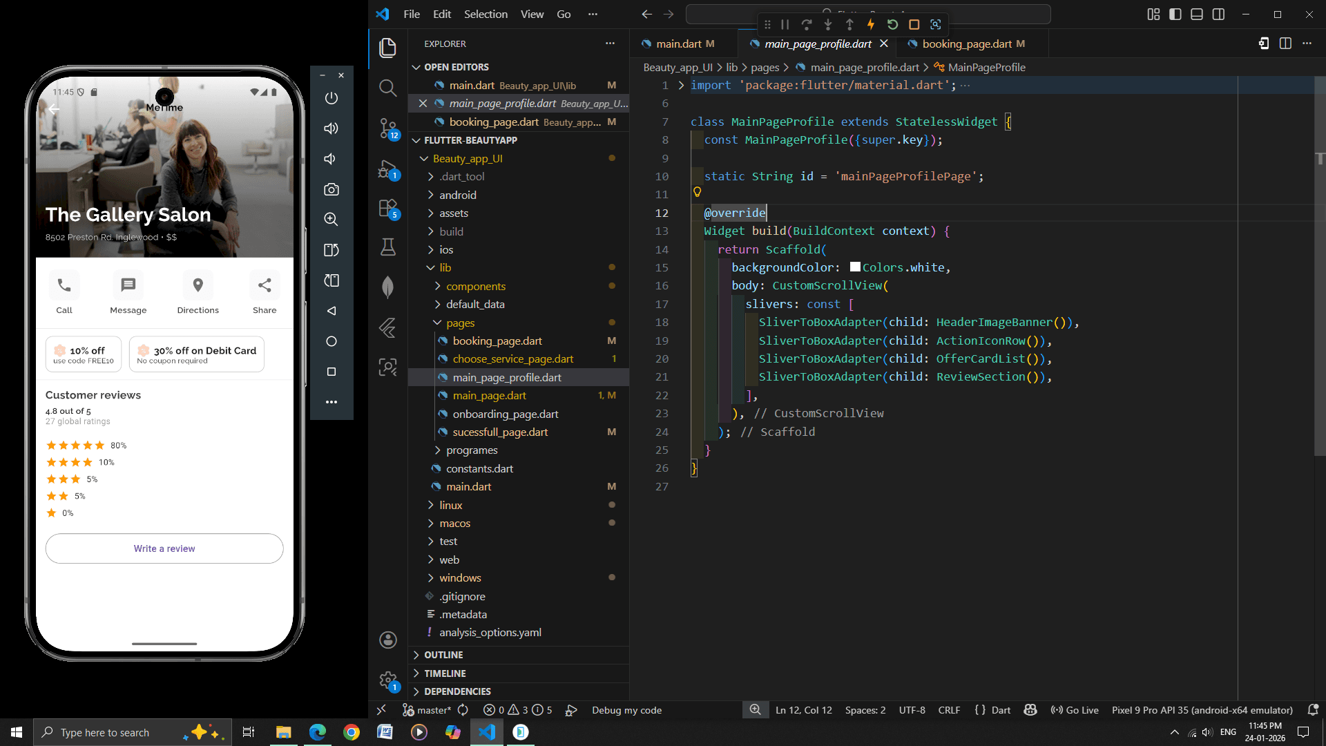The image size is (1326, 746).
Task: Open the Selection menu
Action: pyautogui.click(x=486, y=14)
